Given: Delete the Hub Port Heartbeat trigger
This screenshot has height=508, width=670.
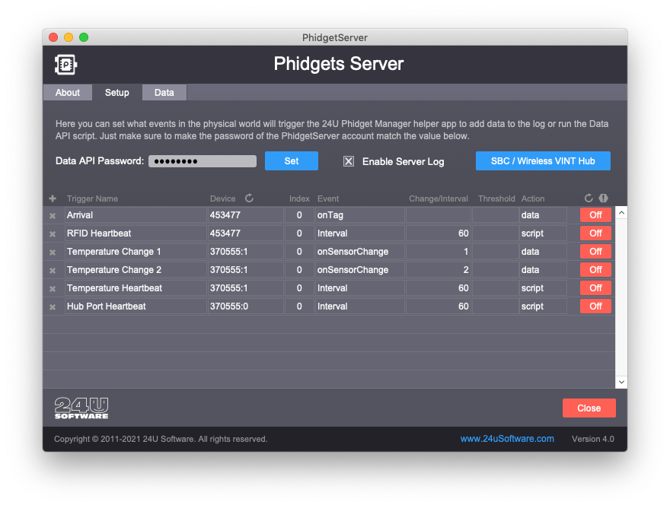Looking at the screenshot, I should tap(53, 307).
